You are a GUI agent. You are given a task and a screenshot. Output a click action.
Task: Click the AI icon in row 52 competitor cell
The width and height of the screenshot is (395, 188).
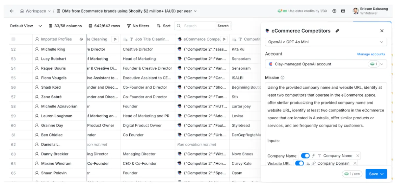(180, 49)
